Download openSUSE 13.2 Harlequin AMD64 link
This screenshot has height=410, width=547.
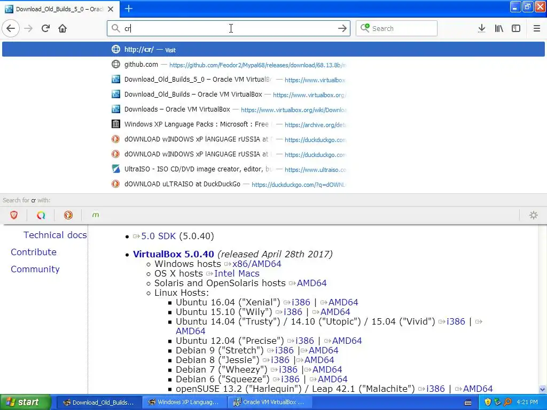478,389
